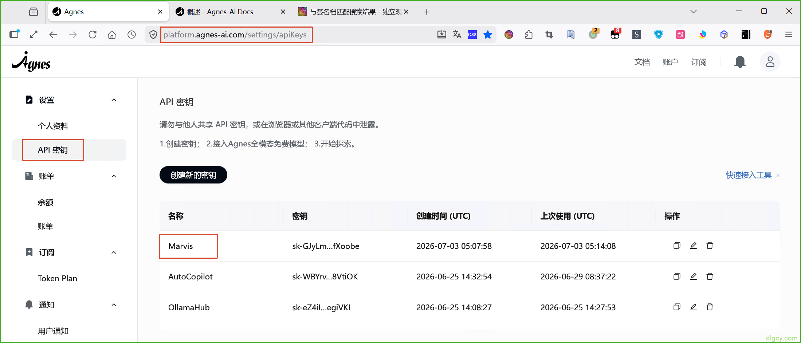Collapse the 订阅 sidebar section
The image size is (801, 343).
pos(114,253)
